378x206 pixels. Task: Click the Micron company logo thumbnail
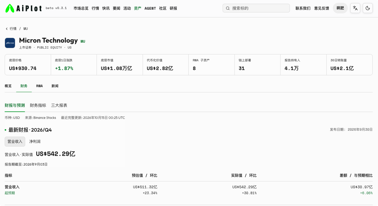[10, 43]
